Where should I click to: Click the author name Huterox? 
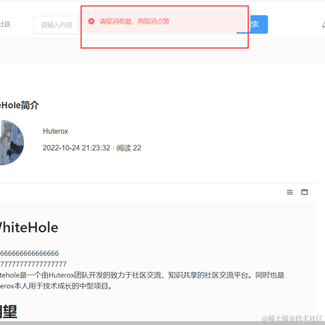click(x=55, y=131)
